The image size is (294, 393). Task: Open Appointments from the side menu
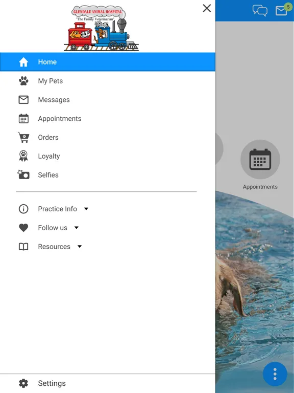tap(108, 119)
